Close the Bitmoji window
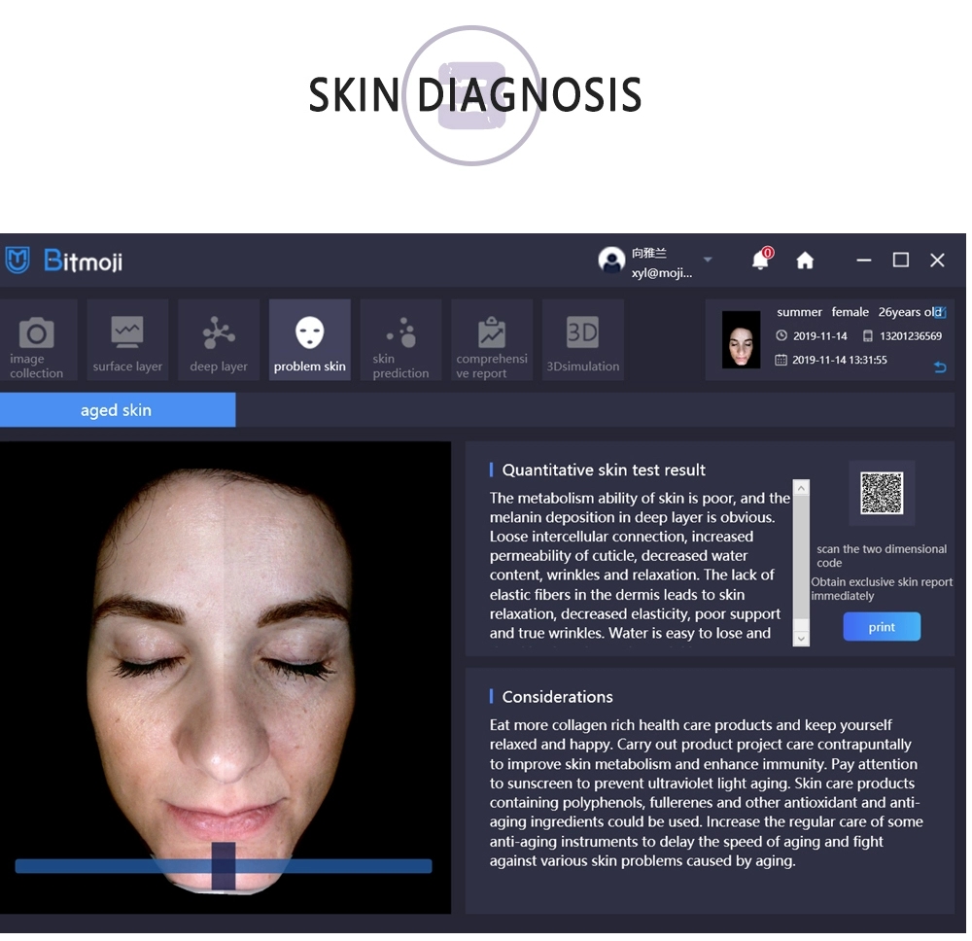 point(937,261)
